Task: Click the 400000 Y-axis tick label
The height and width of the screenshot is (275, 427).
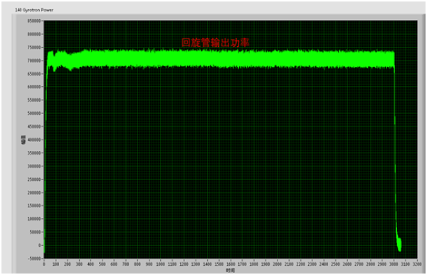Action: tap(34, 140)
